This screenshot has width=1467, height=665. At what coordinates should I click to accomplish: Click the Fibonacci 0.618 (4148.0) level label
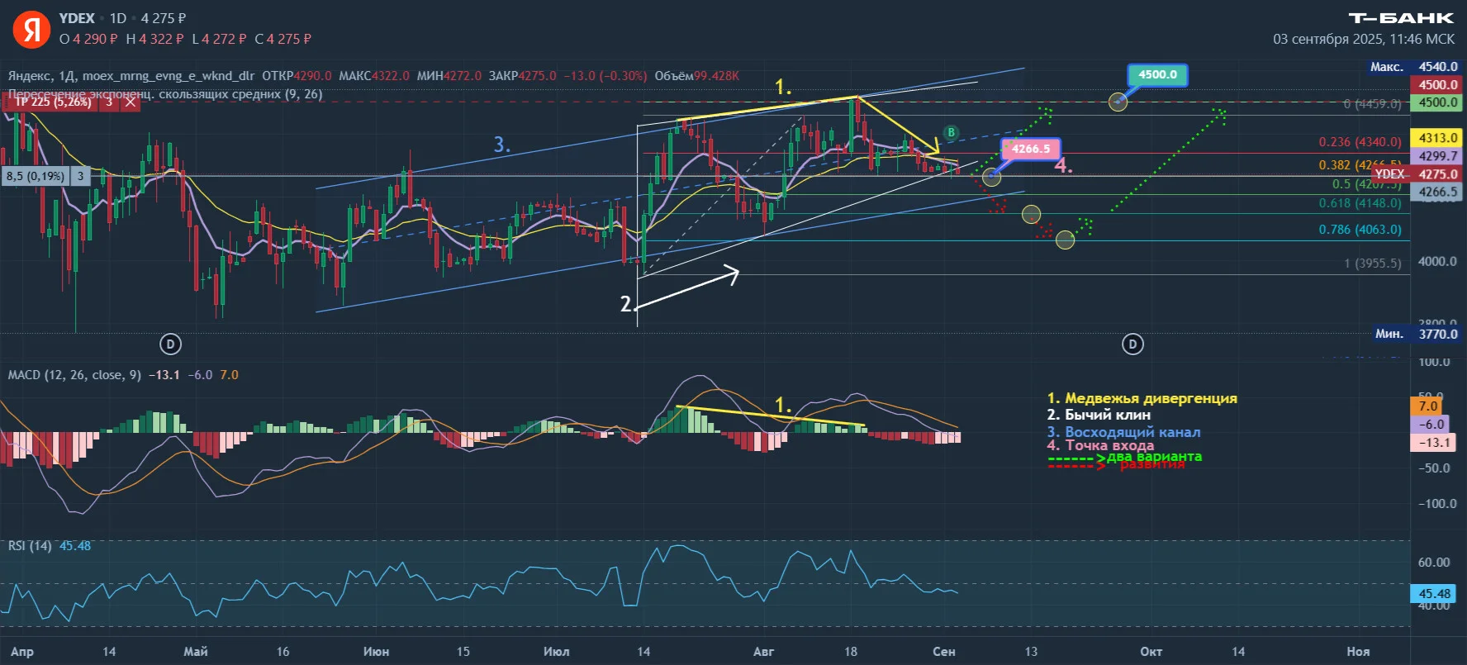pos(1360,203)
